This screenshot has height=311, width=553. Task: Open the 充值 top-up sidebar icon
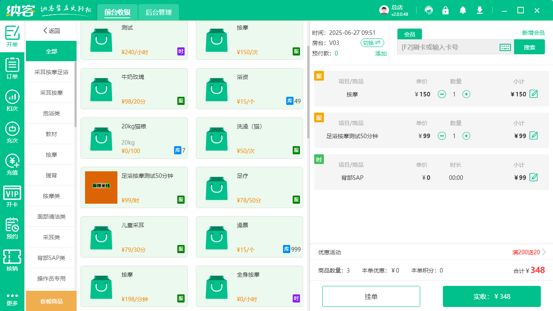pyautogui.click(x=12, y=164)
